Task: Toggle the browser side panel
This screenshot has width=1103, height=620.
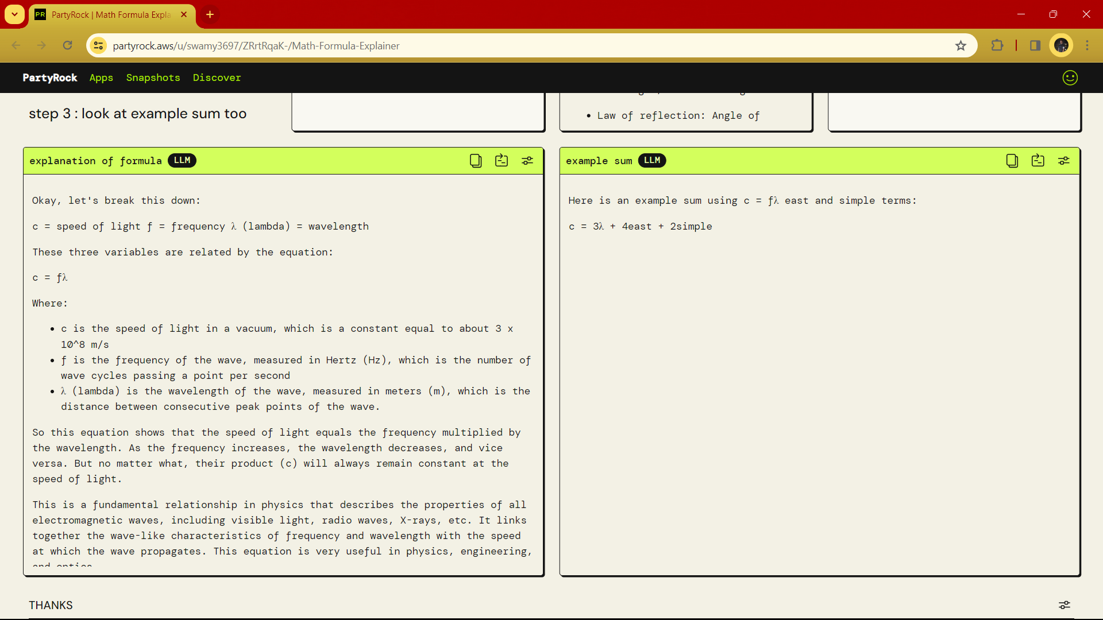Action: (1035, 45)
